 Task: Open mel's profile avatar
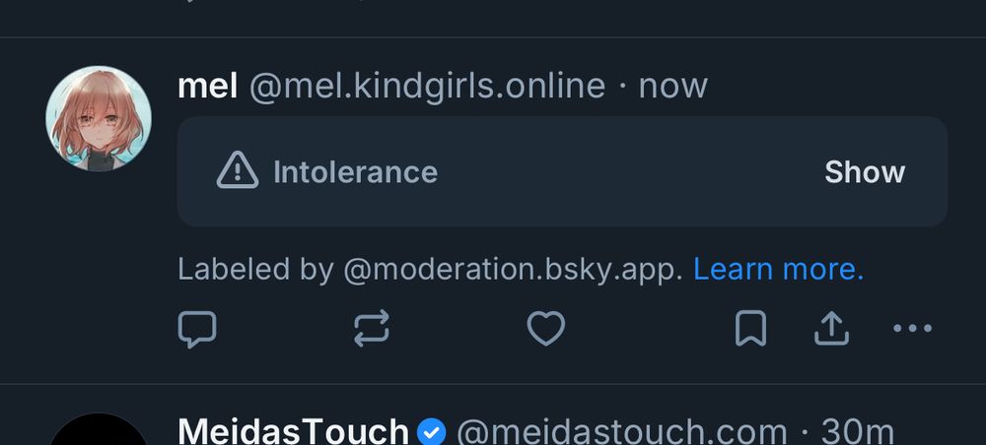point(99,118)
